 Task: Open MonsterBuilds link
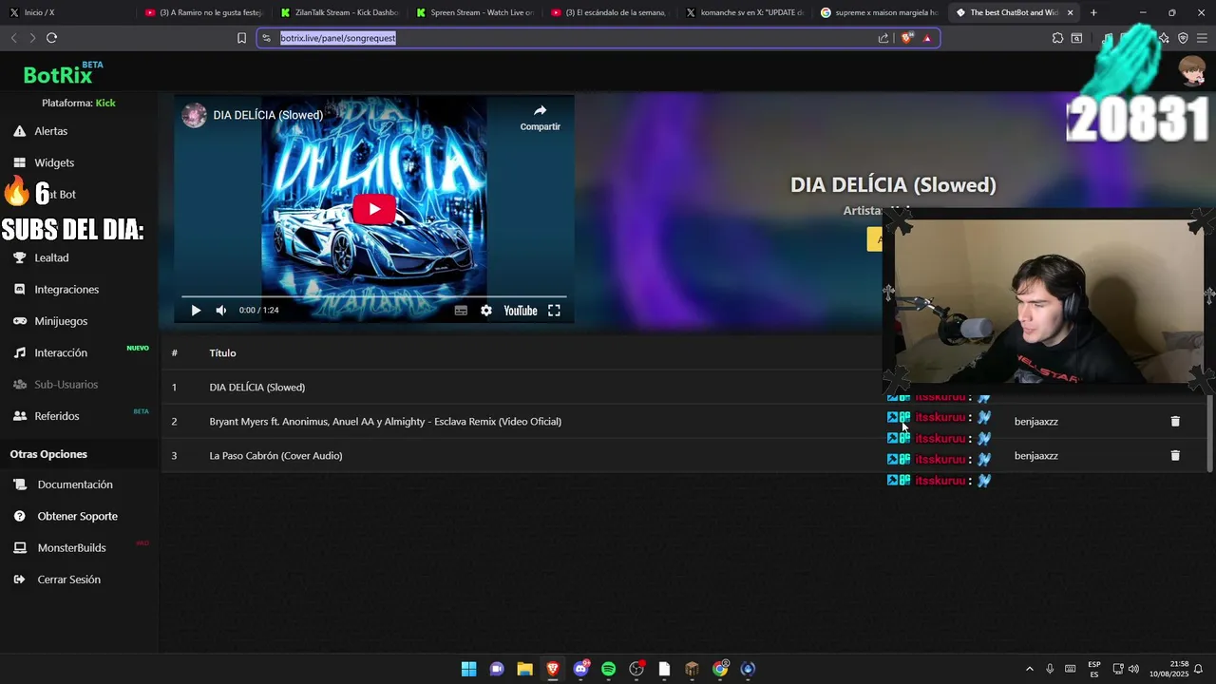(71, 548)
